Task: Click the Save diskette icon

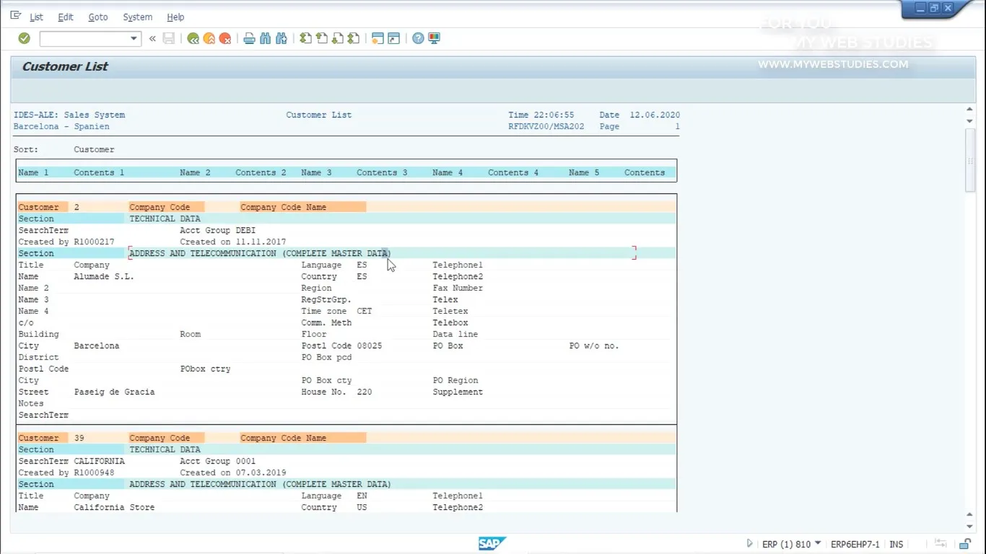Action: (x=169, y=38)
